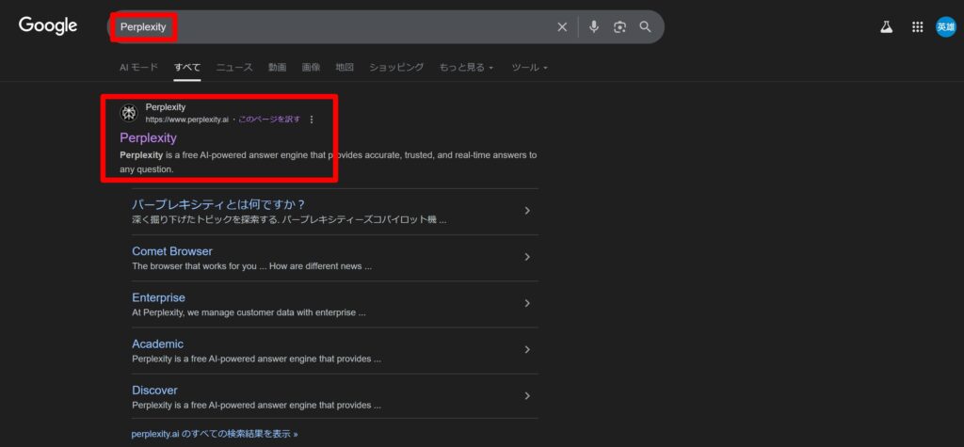The image size is (964, 447).
Task: Open the Comet Browser sitelink
Action: tap(172, 251)
